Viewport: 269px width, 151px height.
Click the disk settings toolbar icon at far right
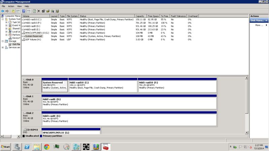coord(57,11)
